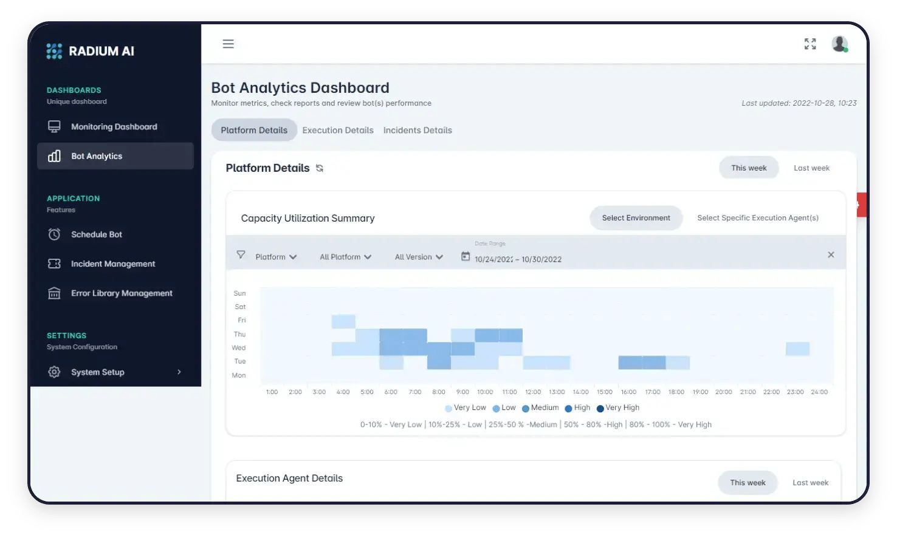Open the hamburger menu
The height and width of the screenshot is (538, 897).
pyautogui.click(x=229, y=44)
